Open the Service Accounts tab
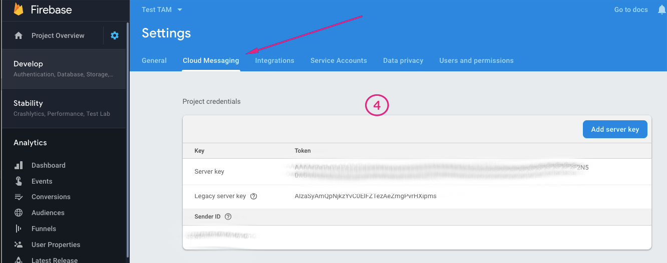The width and height of the screenshot is (667, 263). [339, 60]
